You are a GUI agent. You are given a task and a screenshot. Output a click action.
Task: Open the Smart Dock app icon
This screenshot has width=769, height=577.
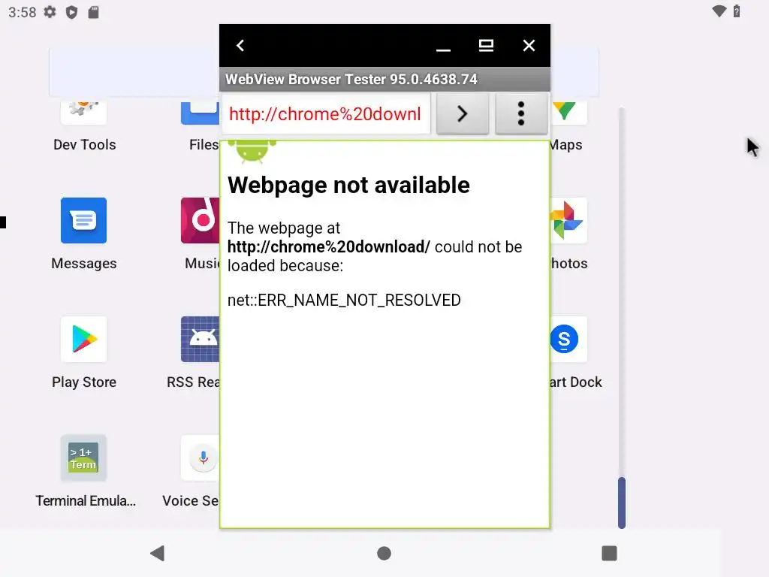(568, 339)
